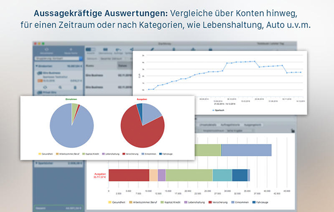This screenshot has width=334, height=212.
Task: Click the pencil edit icon in toolbar
Action: [152, 49]
